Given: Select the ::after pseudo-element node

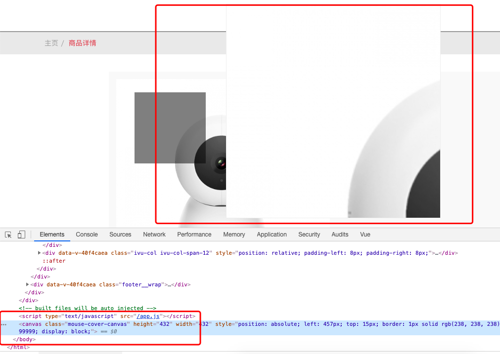Looking at the screenshot, I should tap(54, 261).
